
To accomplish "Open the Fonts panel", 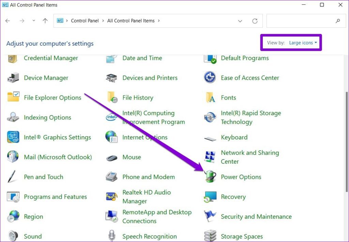I will click(228, 97).
